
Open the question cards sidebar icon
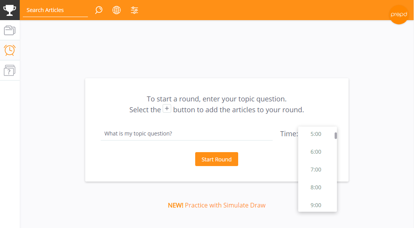point(10,70)
